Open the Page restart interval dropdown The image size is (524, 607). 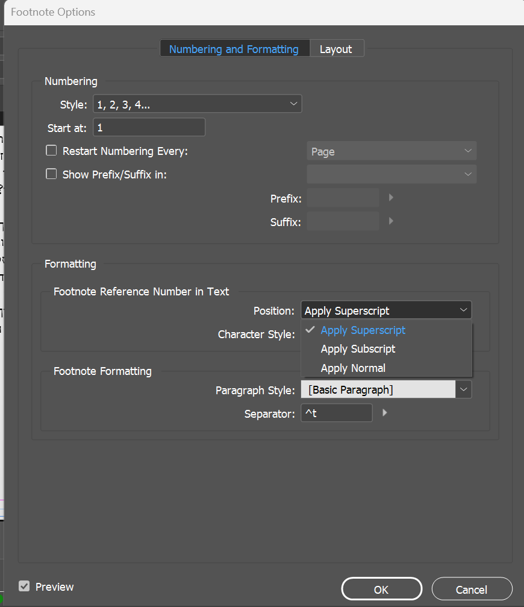pos(391,151)
